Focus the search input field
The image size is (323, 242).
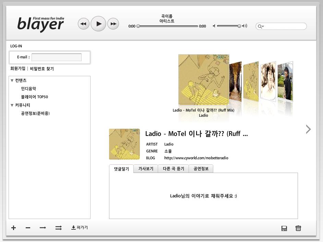(x=281, y=26)
